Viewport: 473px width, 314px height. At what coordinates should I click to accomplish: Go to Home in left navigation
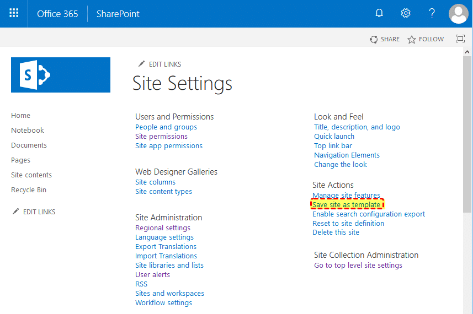(x=21, y=116)
